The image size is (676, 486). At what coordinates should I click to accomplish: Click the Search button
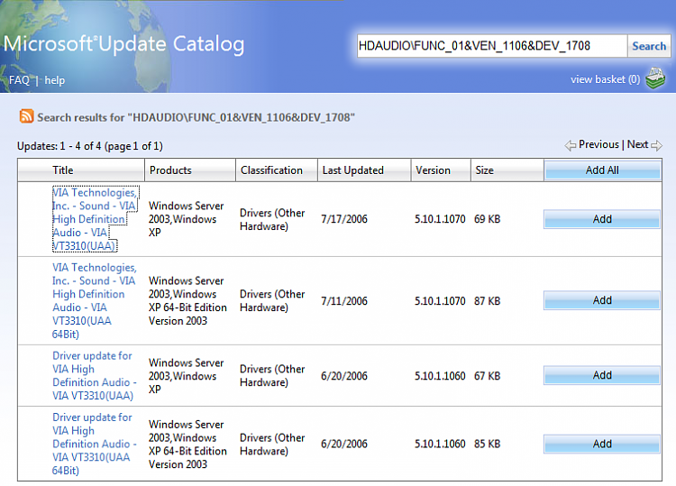click(x=649, y=46)
